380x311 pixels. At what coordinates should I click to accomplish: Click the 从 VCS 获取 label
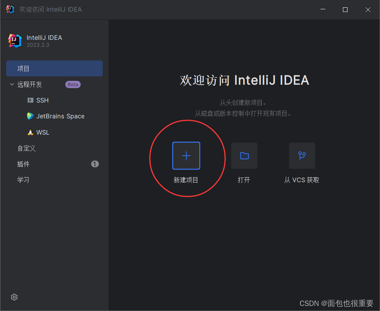coord(302,180)
